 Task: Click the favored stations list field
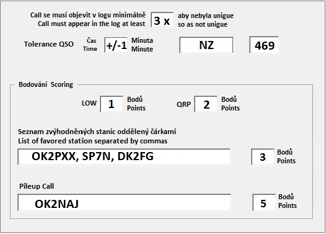(124, 157)
